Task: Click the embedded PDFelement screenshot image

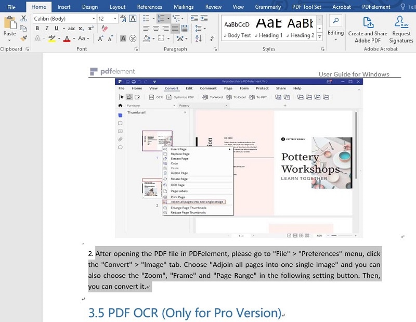Action: coord(239,158)
